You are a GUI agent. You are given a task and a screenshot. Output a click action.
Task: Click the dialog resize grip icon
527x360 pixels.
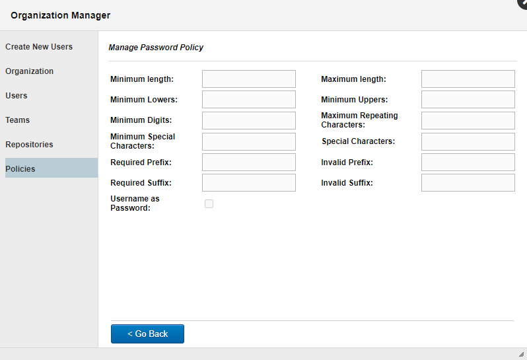[521, 354]
